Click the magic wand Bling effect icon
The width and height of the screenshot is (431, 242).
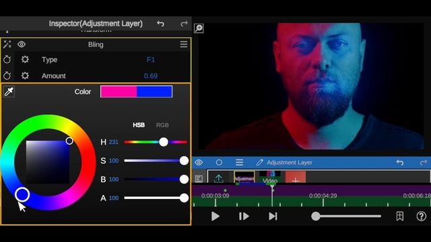[7, 44]
